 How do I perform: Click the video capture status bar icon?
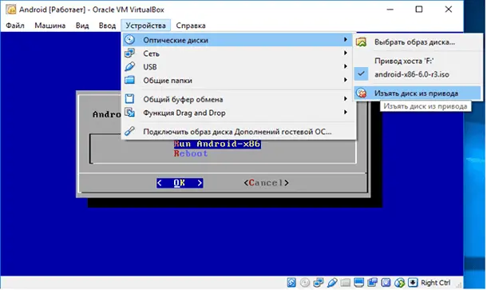372,282
